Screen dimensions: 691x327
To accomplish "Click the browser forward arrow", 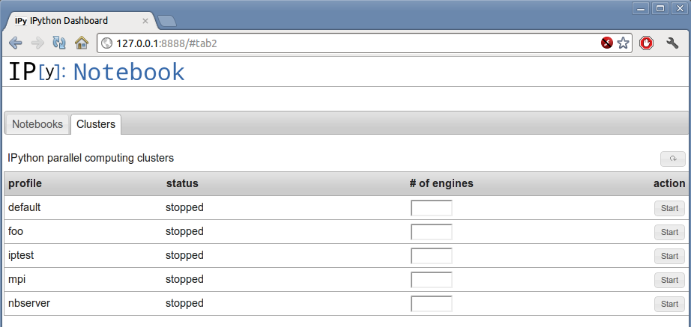I will [x=38, y=43].
